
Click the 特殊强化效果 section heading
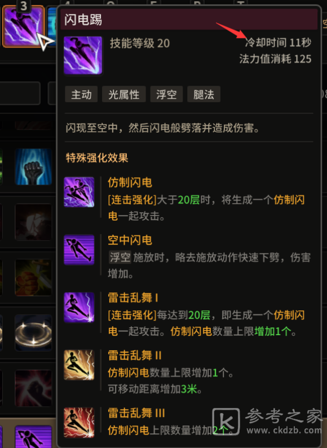(x=97, y=158)
